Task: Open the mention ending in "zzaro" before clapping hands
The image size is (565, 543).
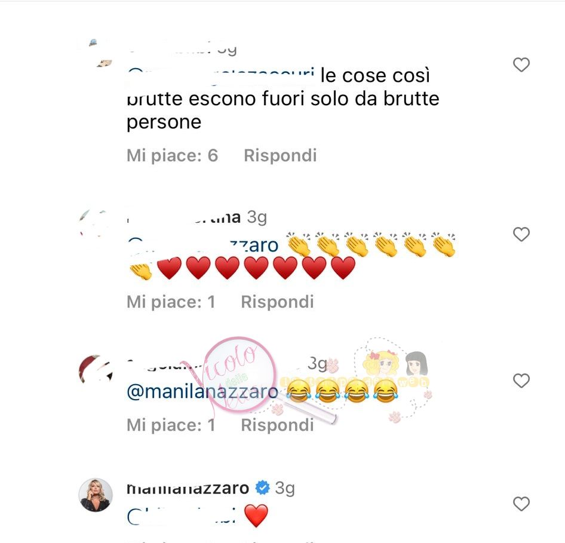Action: point(203,246)
